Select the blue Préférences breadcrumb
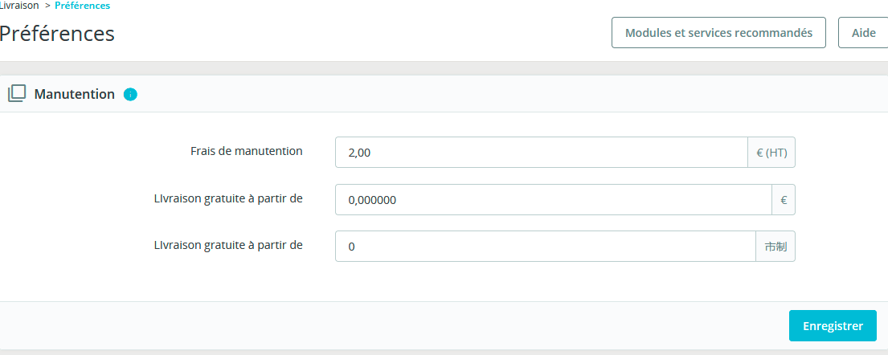The image size is (888, 355). coord(83,6)
